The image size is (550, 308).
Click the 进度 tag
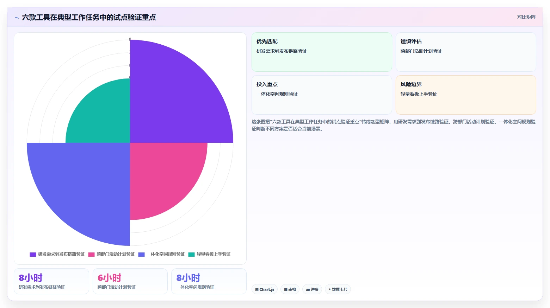pos(312,289)
